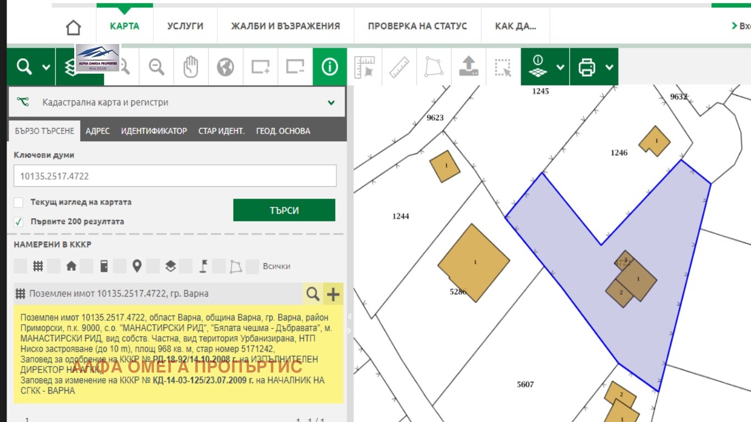Click the layer information icon
The width and height of the screenshot is (751, 422).
(x=538, y=67)
